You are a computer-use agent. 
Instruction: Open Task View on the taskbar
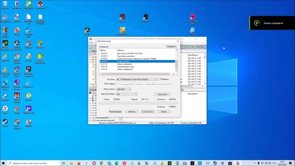coord(64,163)
